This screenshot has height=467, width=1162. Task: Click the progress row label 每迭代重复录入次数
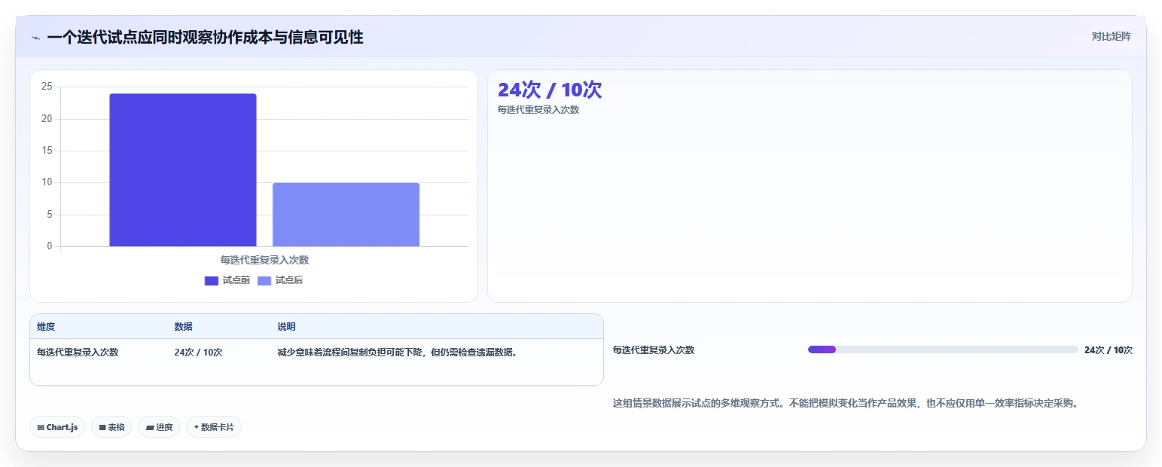[x=654, y=349]
